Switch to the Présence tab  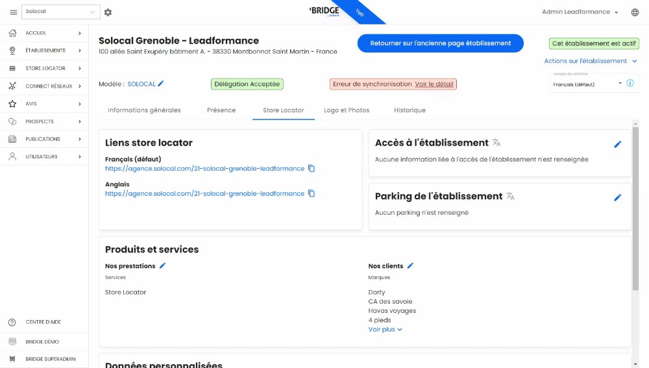[221, 110]
